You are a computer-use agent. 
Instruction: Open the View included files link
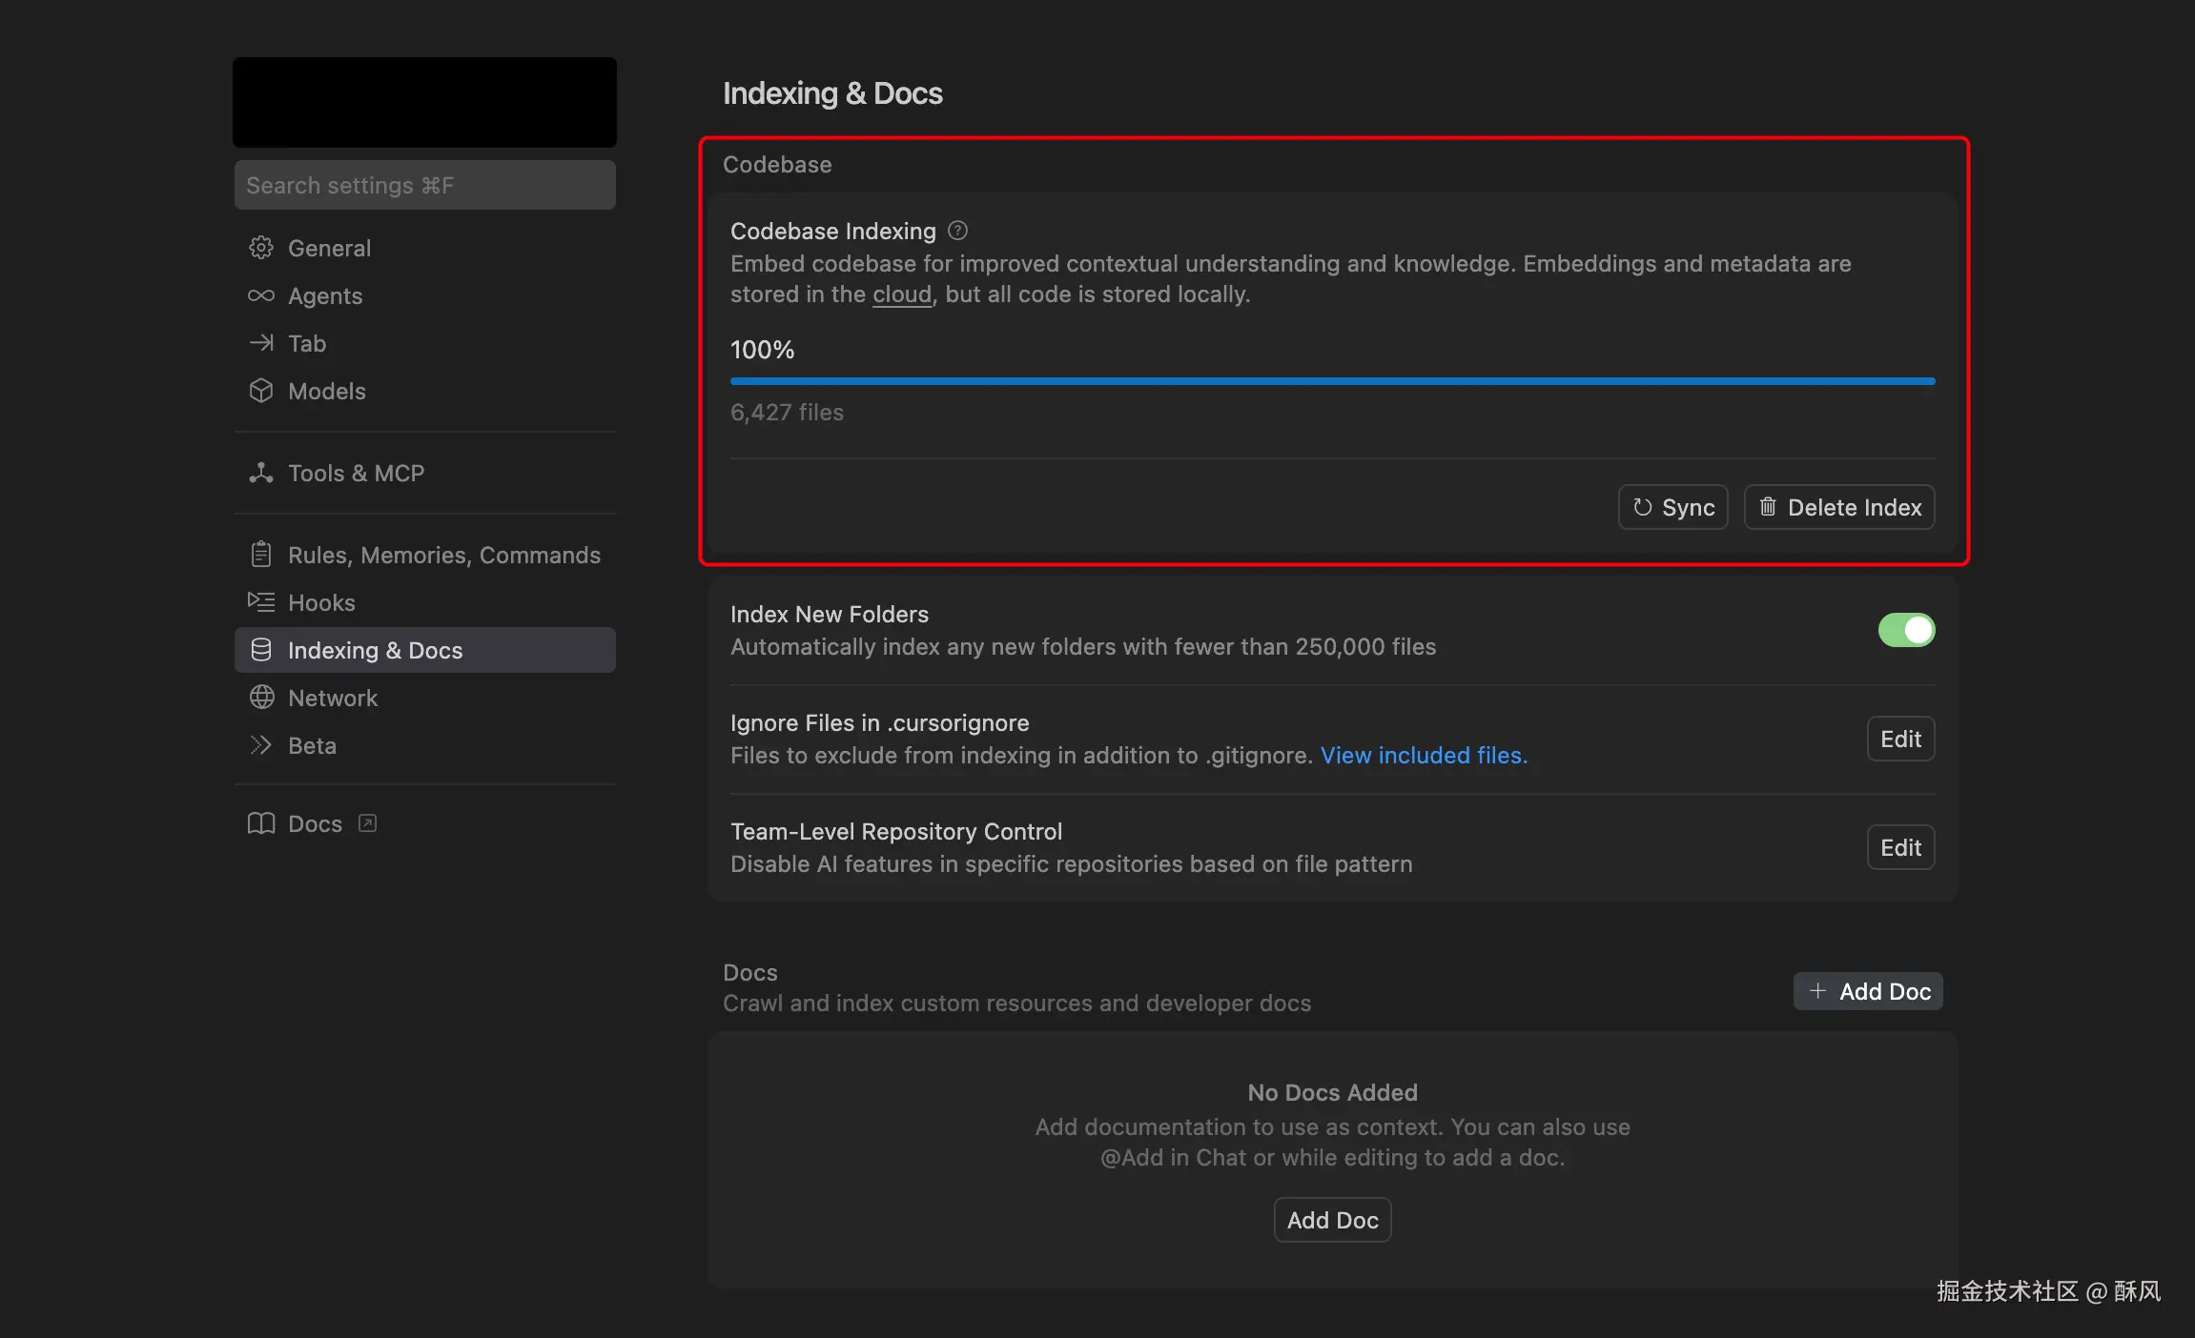click(1424, 755)
